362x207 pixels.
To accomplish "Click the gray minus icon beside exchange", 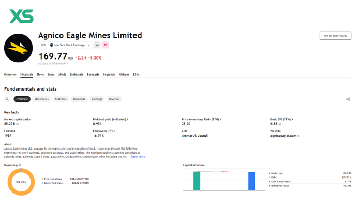I will tap(97, 45).
